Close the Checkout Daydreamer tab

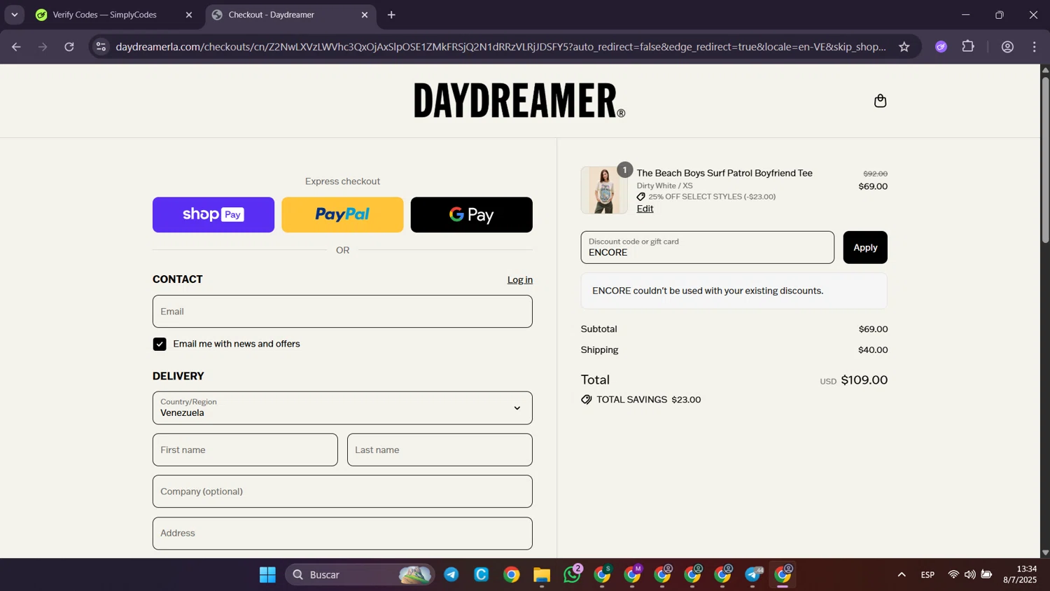pyautogui.click(x=364, y=15)
